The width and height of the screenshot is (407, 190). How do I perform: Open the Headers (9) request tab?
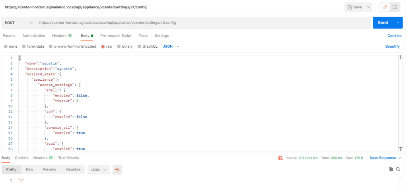tap(62, 36)
